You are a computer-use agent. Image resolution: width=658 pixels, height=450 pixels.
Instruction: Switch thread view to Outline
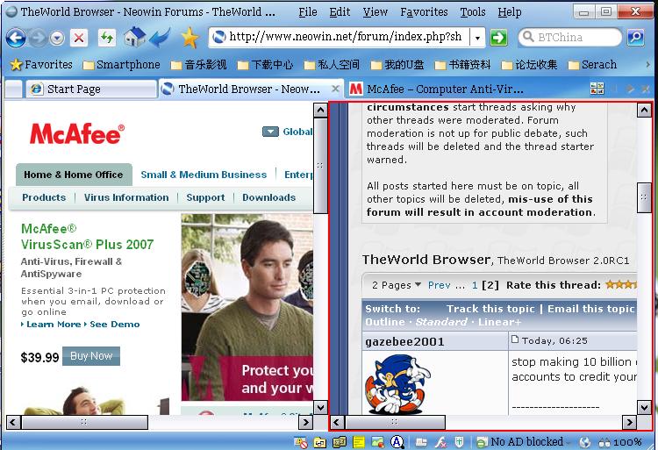click(385, 322)
